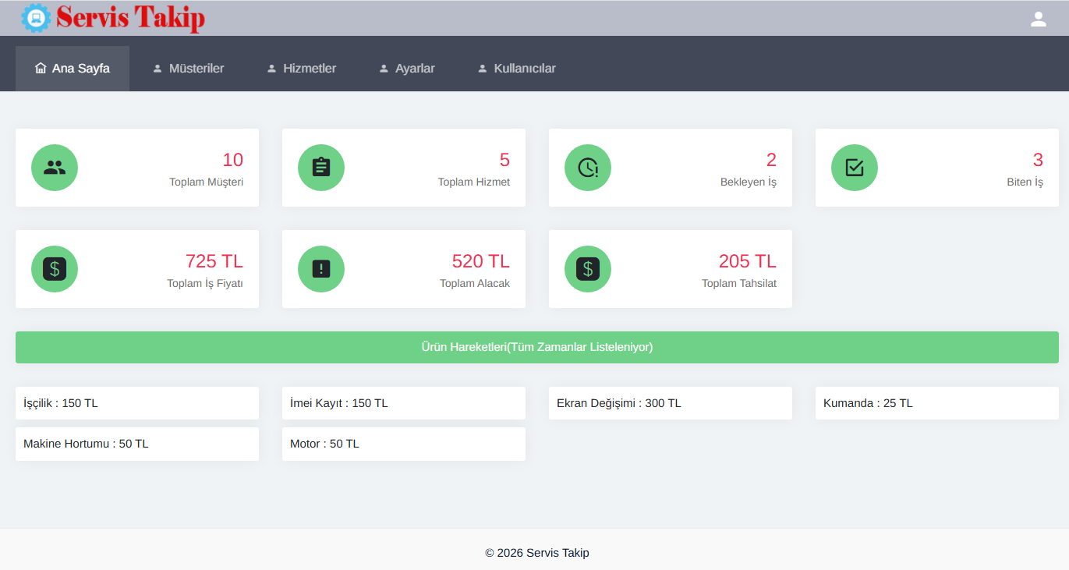The width and height of the screenshot is (1069, 570).
Task: Open the Hizmetler menu item
Action: [302, 69]
